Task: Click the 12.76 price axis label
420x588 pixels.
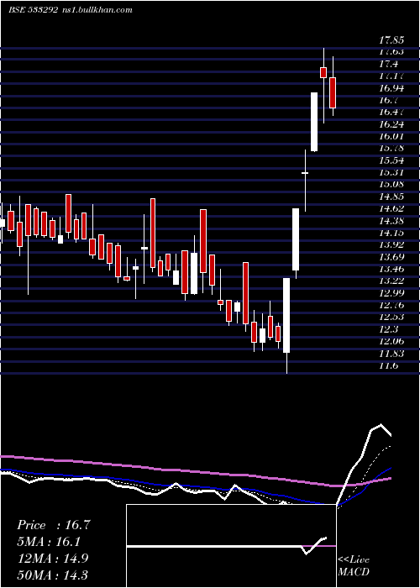Action: [391, 305]
